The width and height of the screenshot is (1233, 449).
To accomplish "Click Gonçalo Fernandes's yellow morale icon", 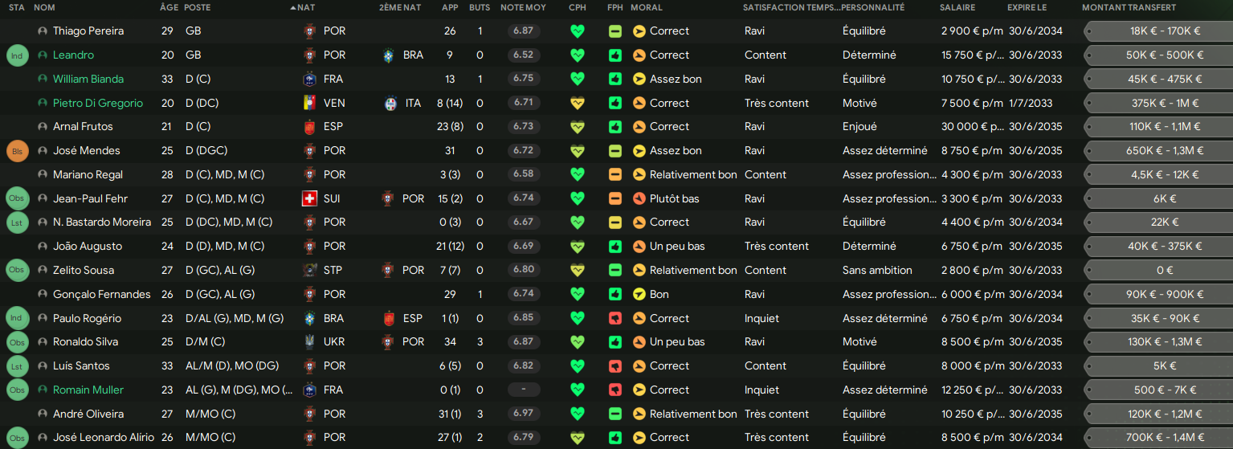I will point(639,295).
